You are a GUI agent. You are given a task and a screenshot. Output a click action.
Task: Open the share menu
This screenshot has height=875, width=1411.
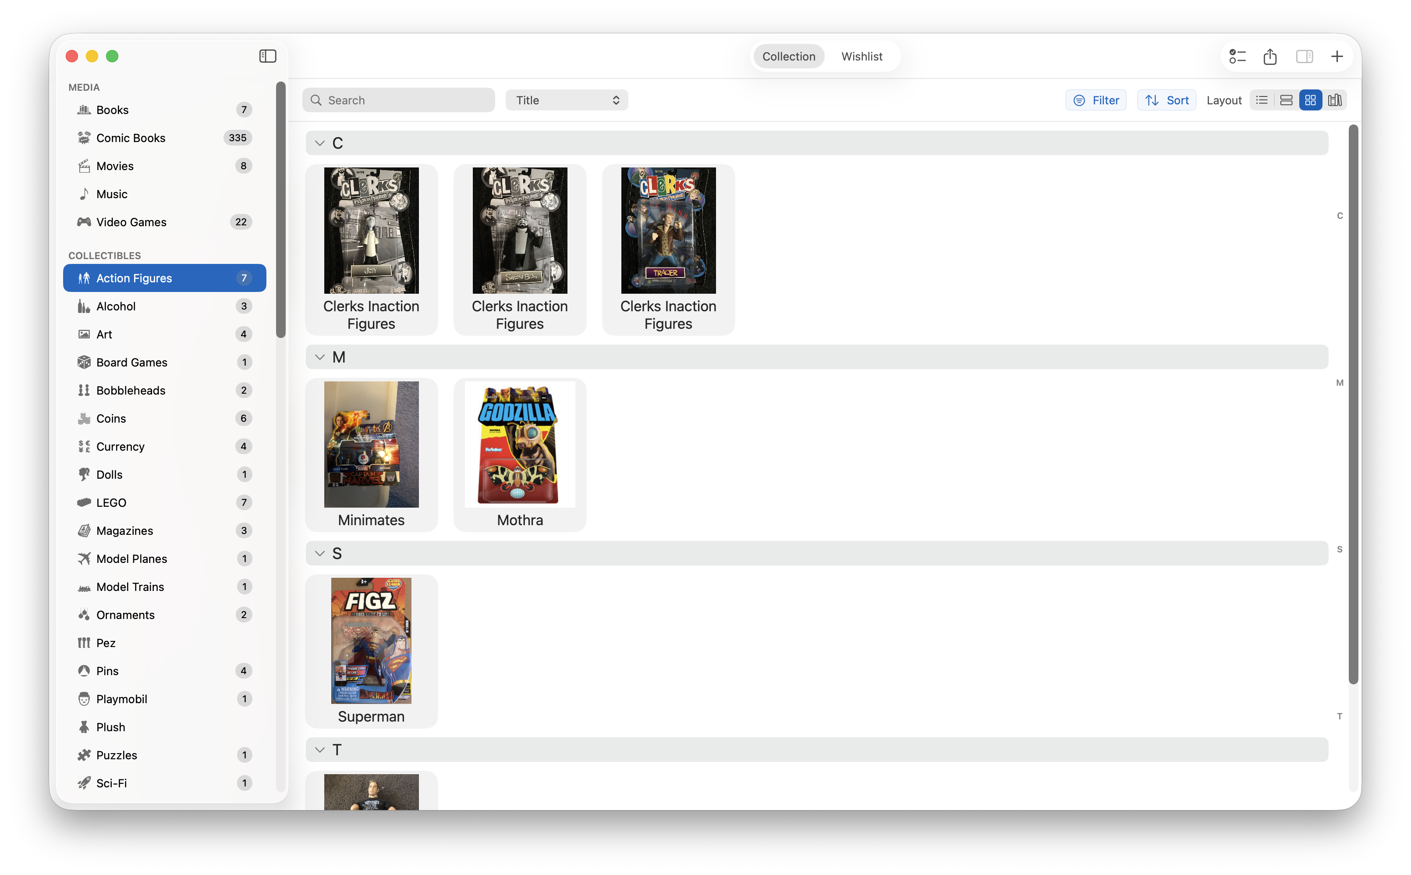tap(1270, 56)
